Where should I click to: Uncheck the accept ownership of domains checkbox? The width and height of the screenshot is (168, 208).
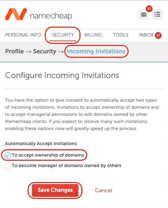[8, 155]
